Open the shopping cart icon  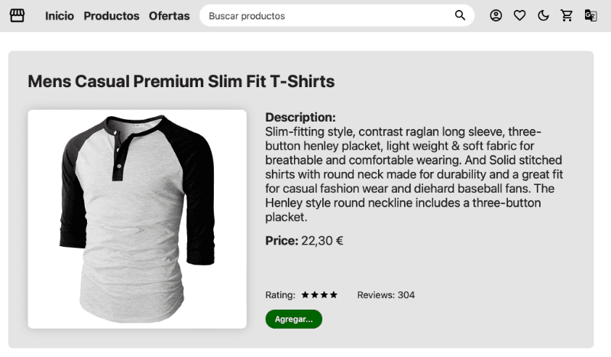pos(567,15)
